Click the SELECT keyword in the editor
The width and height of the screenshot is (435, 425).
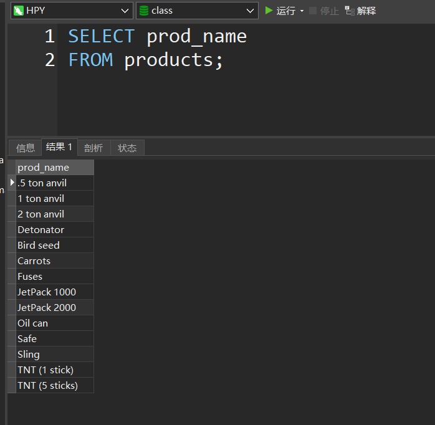[x=102, y=36]
